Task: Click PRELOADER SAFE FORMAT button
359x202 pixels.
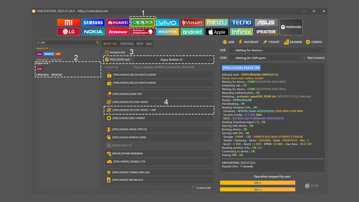Action: (159, 118)
